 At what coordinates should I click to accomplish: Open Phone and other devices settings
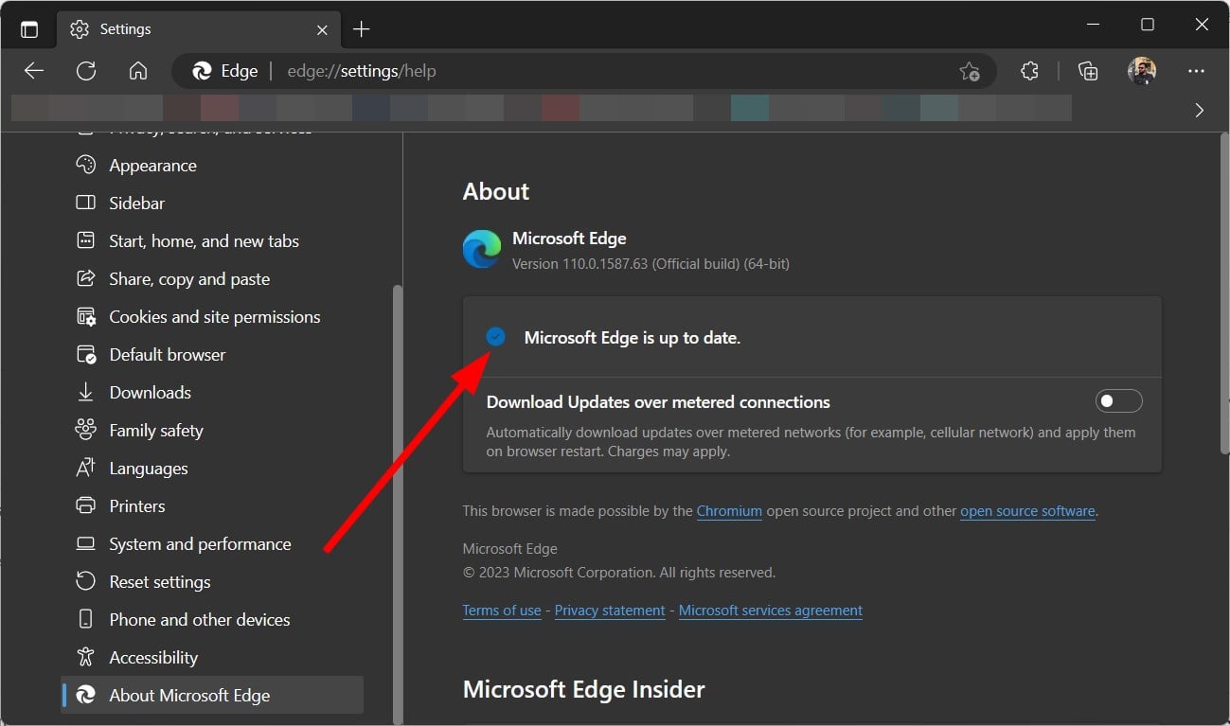pos(212,620)
